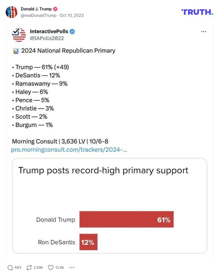Click the pink verified badge beside Donald J. Trump
219x276 pixels.
click(56, 9)
